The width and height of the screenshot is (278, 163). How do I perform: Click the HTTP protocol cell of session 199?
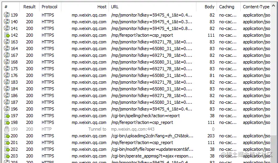[47, 129]
